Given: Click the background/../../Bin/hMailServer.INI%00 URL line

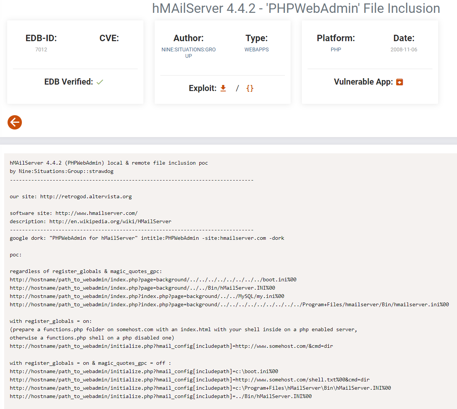Looking at the screenshot, I should (x=142, y=288).
